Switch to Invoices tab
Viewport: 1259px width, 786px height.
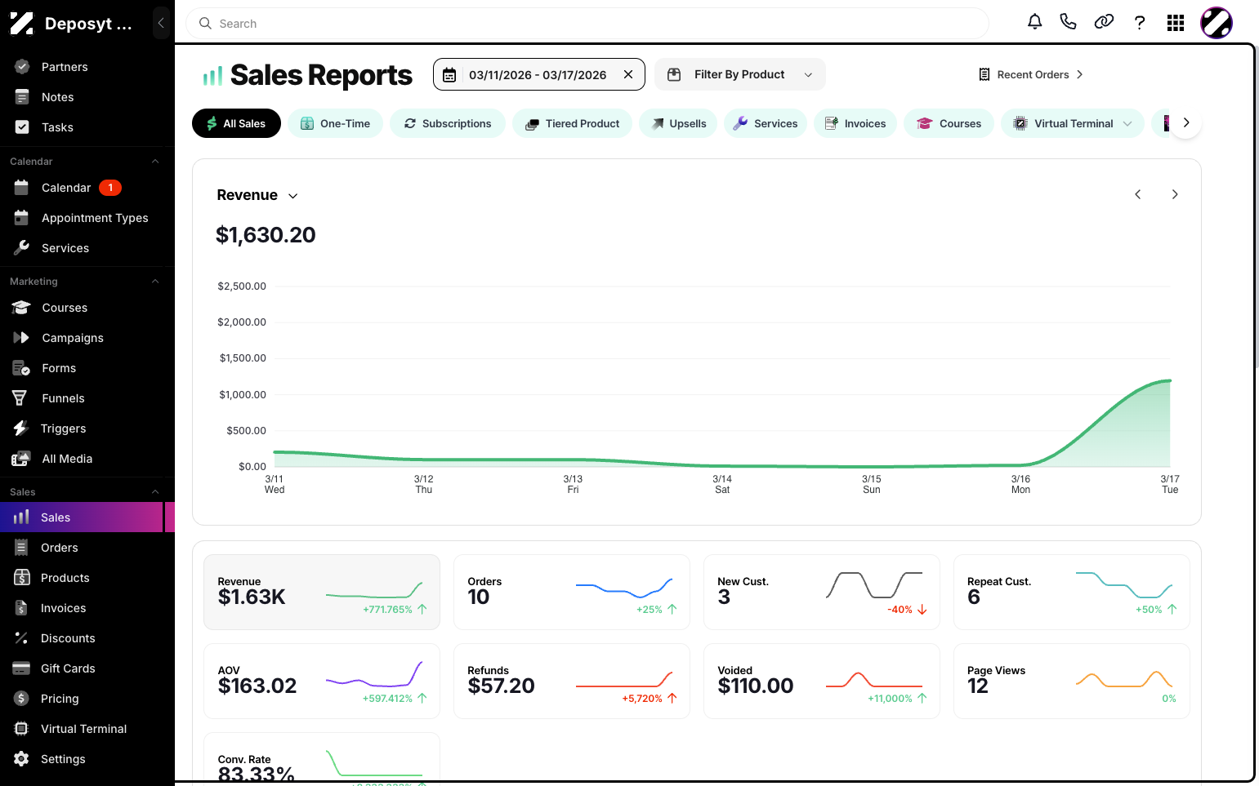[855, 123]
